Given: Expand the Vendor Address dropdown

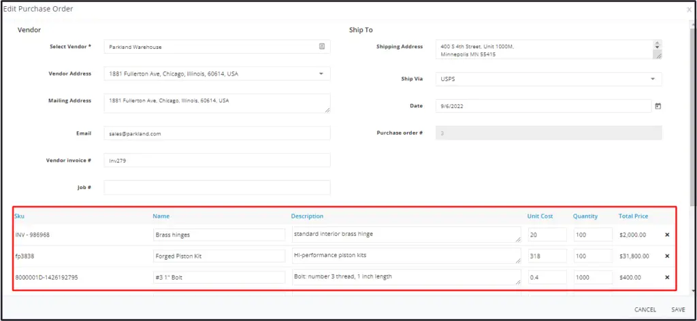Looking at the screenshot, I should [x=321, y=73].
